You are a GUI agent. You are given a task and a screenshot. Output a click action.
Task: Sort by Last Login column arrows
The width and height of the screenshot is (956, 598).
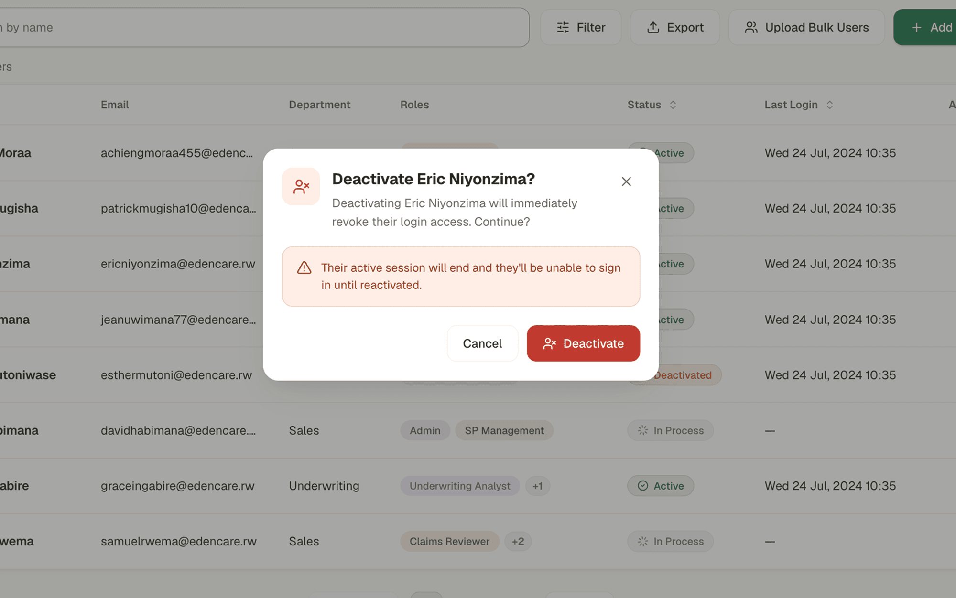[x=830, y=105]
